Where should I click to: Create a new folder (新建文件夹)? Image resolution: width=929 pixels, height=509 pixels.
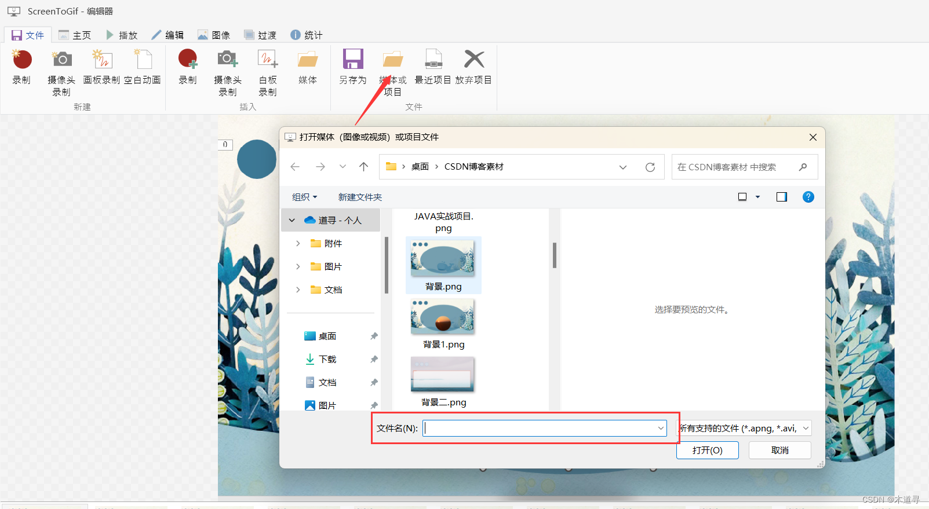click(360, 197)
